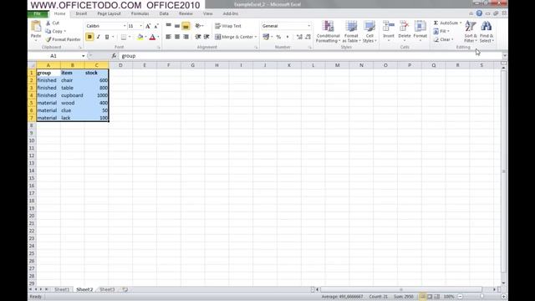Apply cell borders button
The image size is (535, 301).
click(x=124, y=37)
